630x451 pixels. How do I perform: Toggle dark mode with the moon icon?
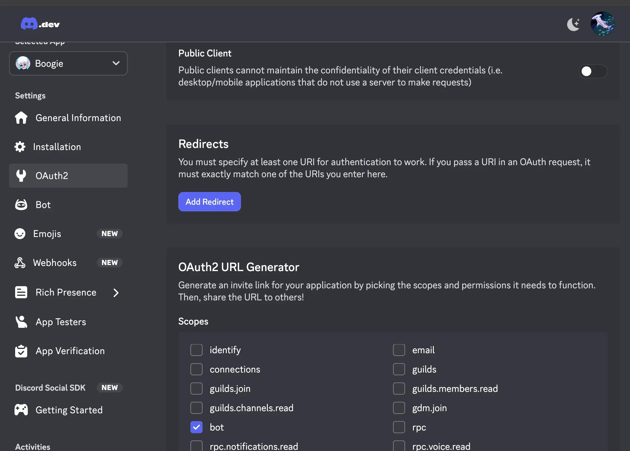[573, 24]
